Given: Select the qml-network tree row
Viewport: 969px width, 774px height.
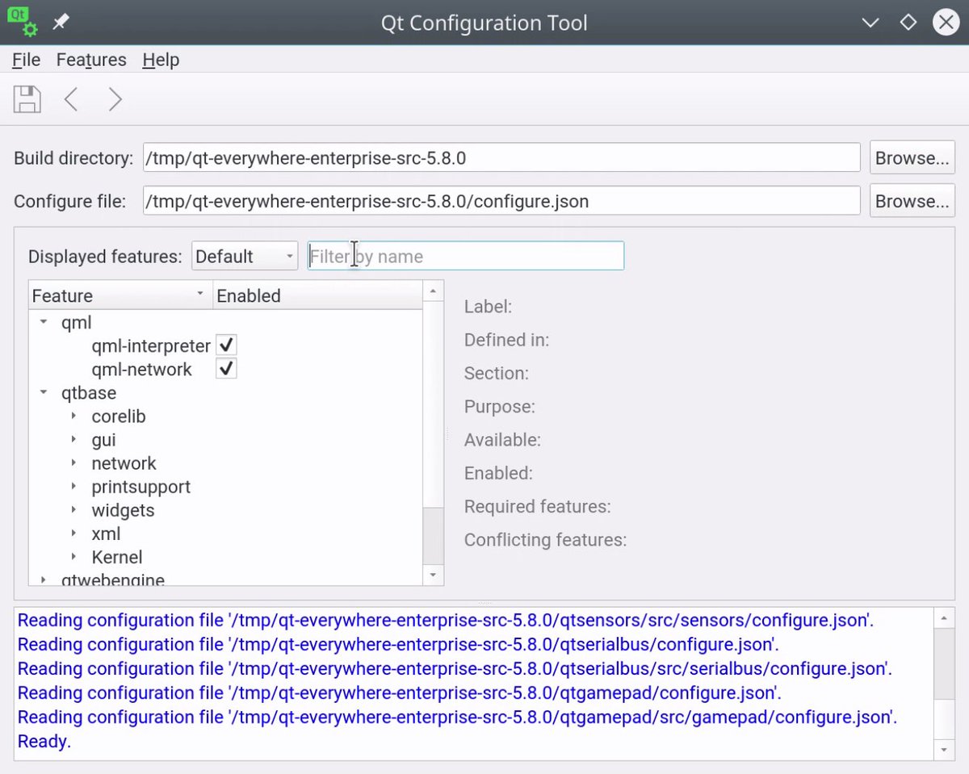Looking at the screenshot, I should click(141, 369).
